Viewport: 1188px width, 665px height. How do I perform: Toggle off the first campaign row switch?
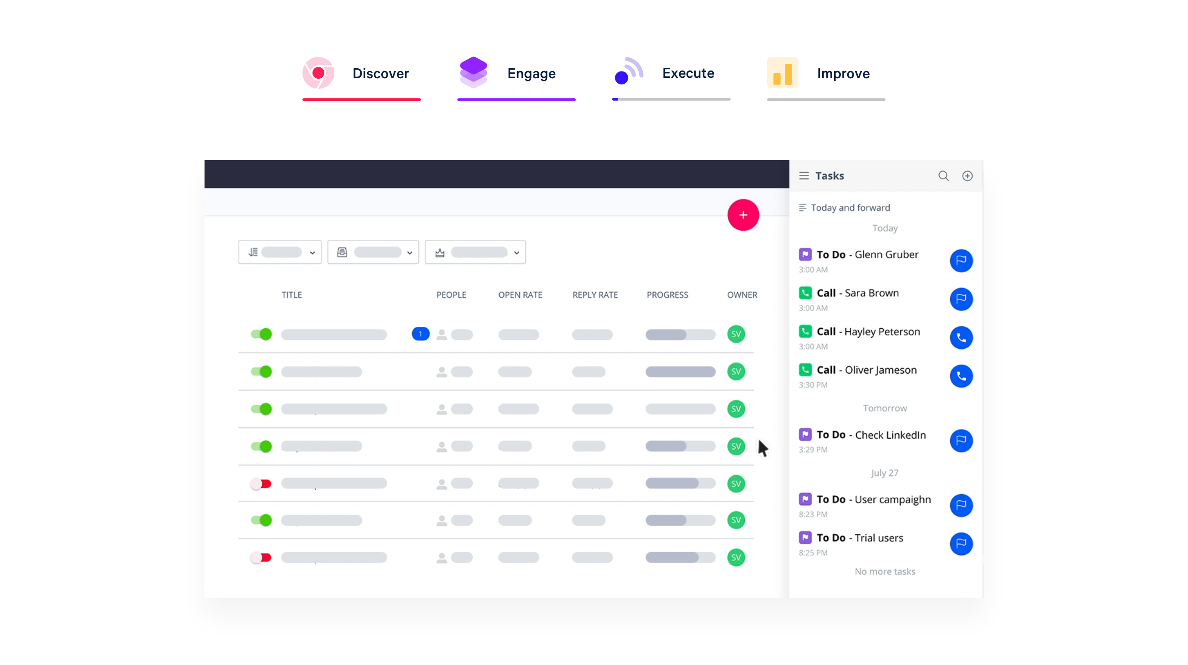261,334
